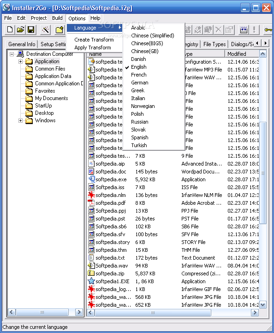The image size is (274, 333).
Task: Click the file list horizontal scroll left arrow
Action: click(x=91, y=313)
